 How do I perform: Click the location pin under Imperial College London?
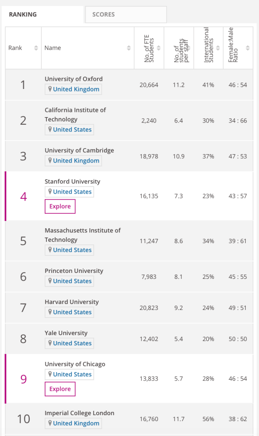(50, 424)
